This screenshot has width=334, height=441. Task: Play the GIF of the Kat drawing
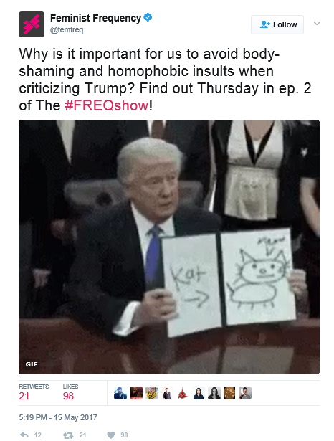(x=169, y=247)
